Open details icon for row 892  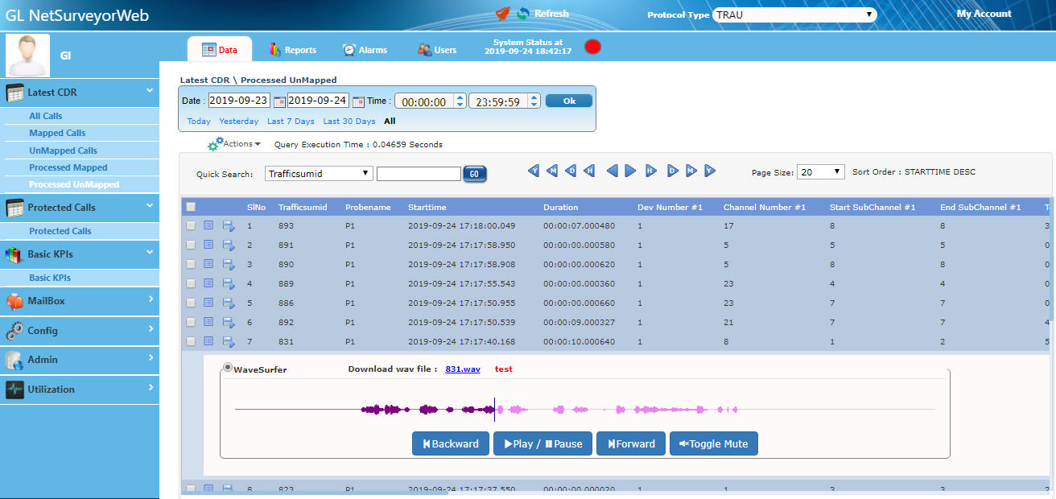tap(208, 322)
